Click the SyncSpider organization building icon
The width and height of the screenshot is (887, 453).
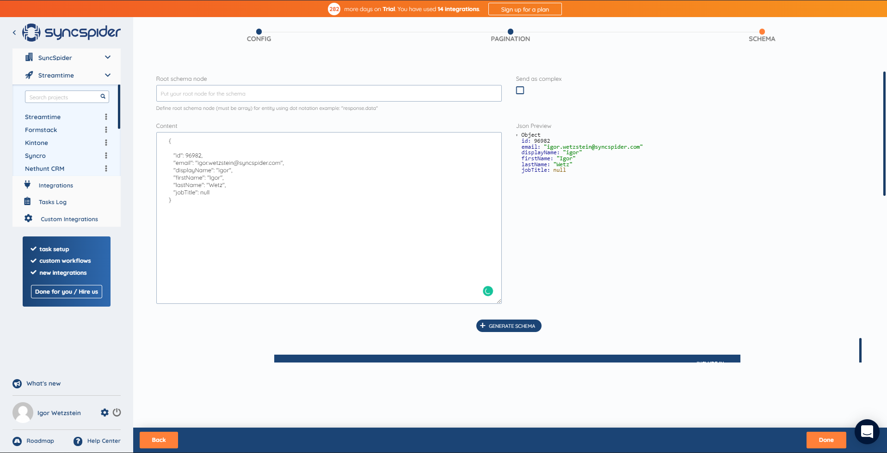pyautogui.click(x=29, y=57)
